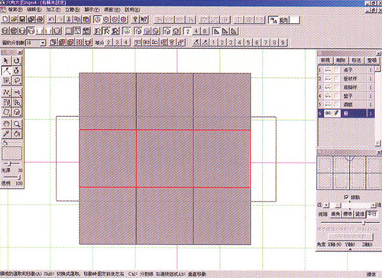
Task: Click the right arrow of near-far scroller
Action: coord(373,205)
